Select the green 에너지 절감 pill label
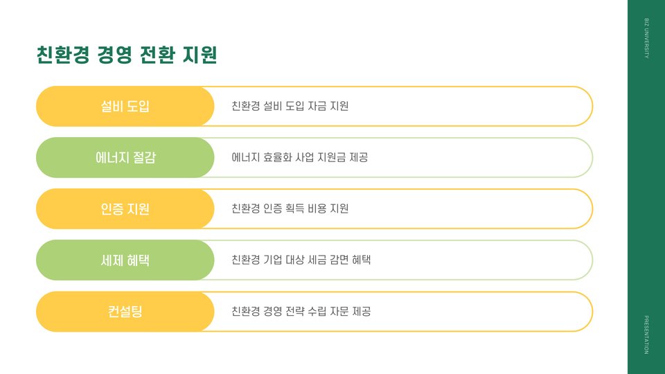This screenshot has width=665, height=374. pyautogui.click(x=125, y=157)
